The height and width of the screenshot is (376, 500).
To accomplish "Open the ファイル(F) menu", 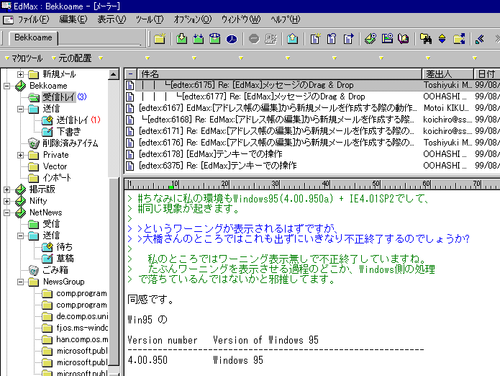I will (34, 19).
